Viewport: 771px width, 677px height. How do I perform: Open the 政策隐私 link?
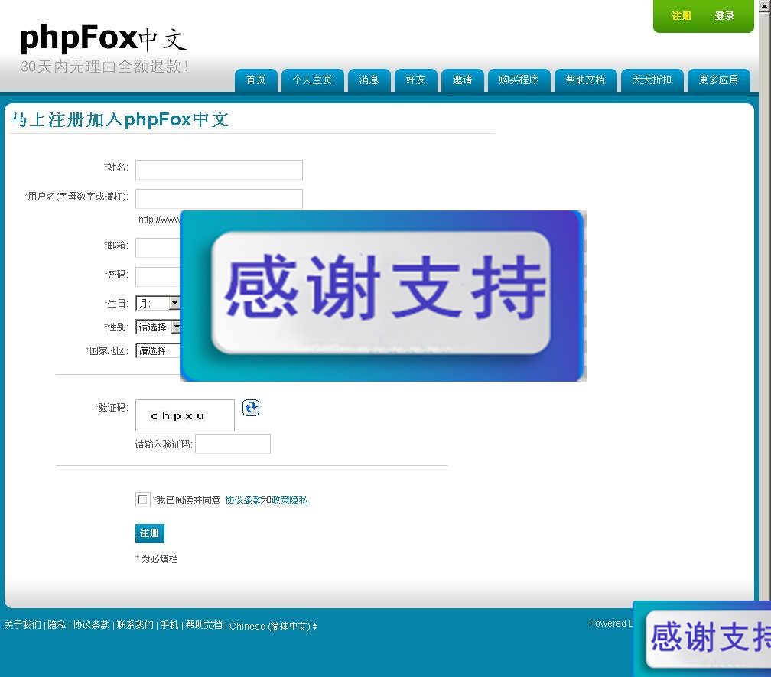tap(290, 500)
